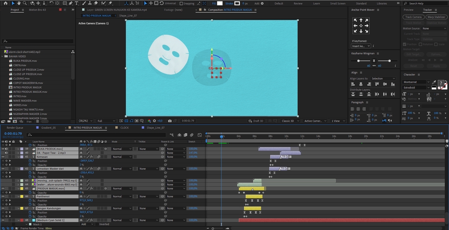Select the Pen tool
This screenshot has width=449, height=230.
(71, 3)
